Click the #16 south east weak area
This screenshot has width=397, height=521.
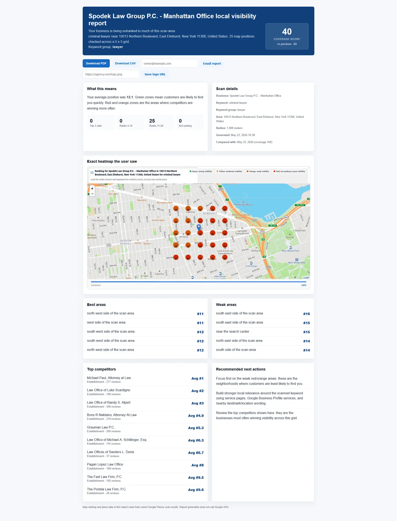263,314
